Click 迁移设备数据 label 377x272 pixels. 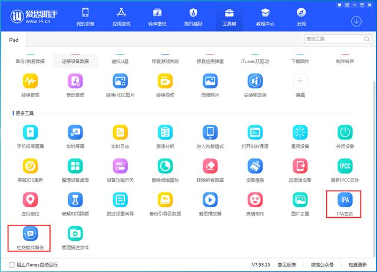tap(75, 61)
